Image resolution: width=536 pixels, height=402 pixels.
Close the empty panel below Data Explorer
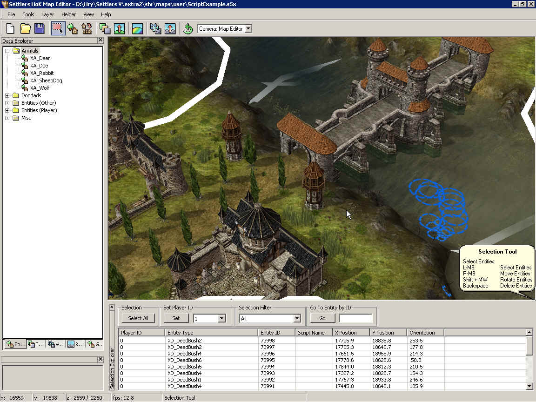tap(100, 359)
